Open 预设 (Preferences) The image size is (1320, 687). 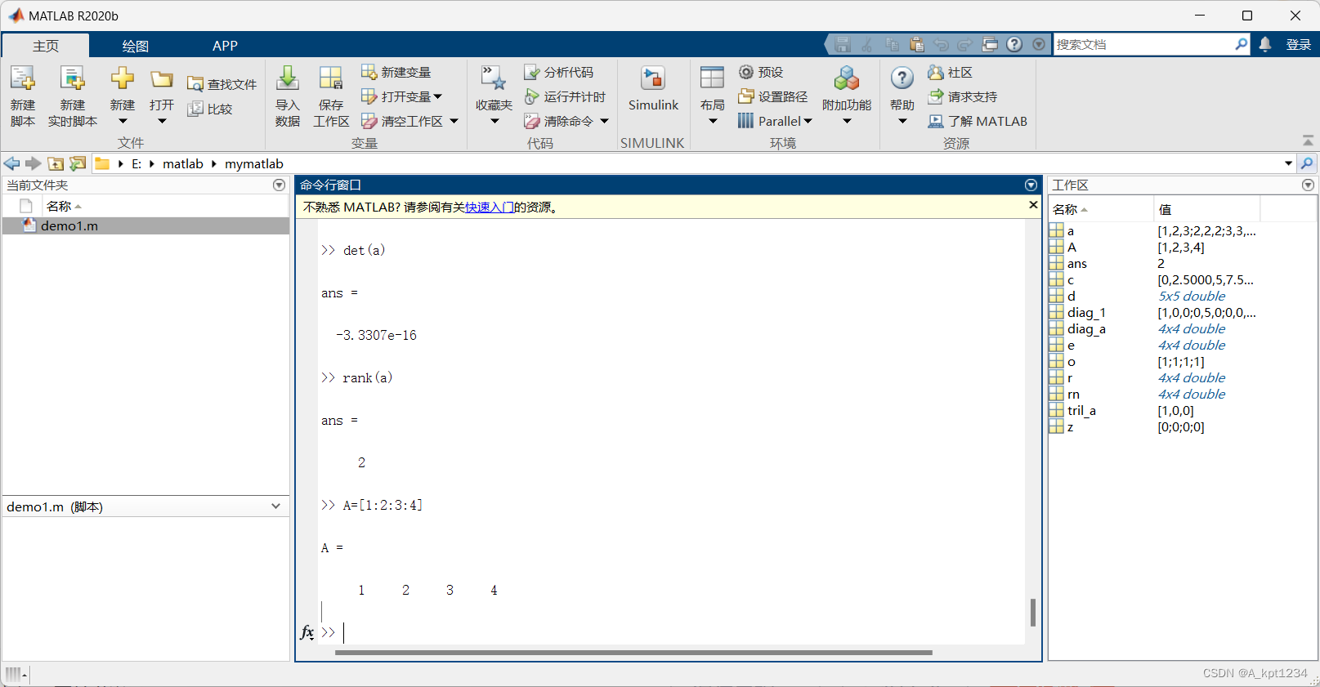click(x=761, y=72)
